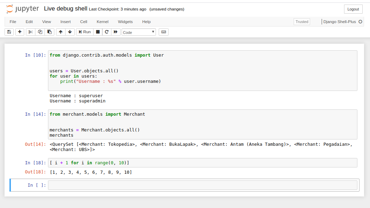Viewport: 370px width, 208px height.
Task: Open the Help menu
Action: coord(146,22)
